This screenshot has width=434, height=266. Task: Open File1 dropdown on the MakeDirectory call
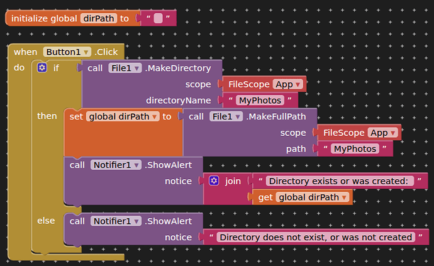click(x=137, y=68)
